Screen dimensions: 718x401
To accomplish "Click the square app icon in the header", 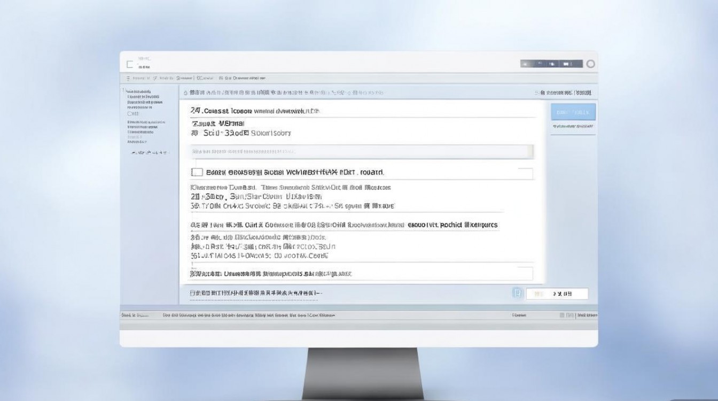I will (130, 64).
